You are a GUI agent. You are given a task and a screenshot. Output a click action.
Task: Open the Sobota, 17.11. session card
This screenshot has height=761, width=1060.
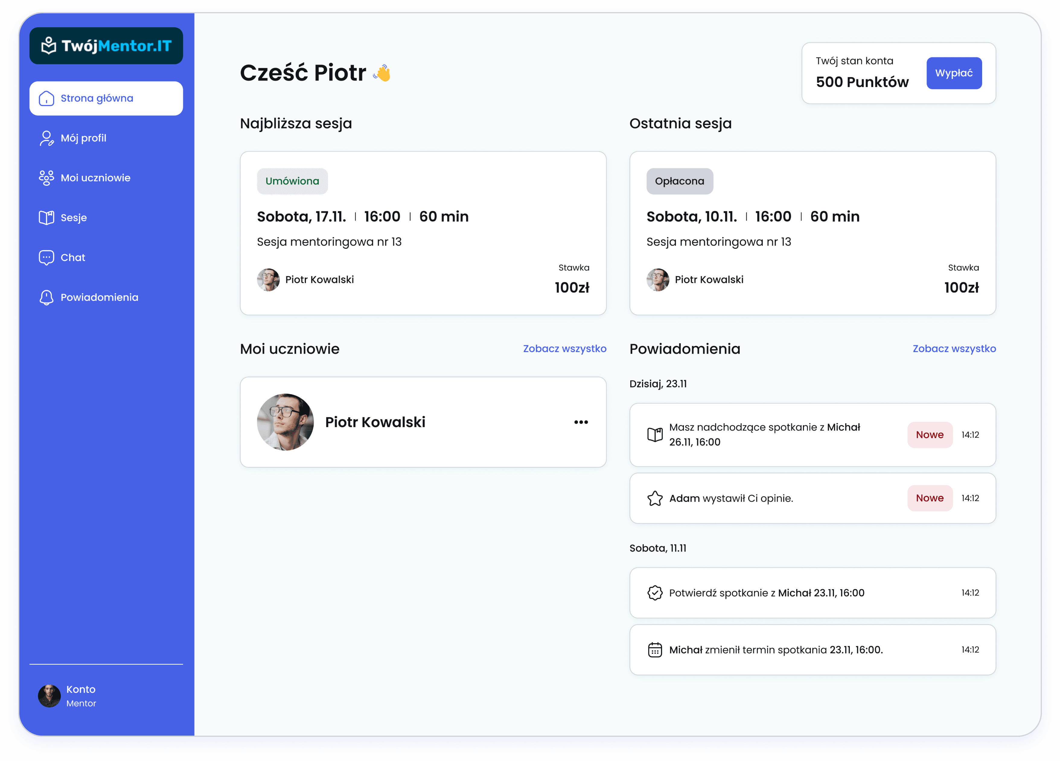[423, 233]
